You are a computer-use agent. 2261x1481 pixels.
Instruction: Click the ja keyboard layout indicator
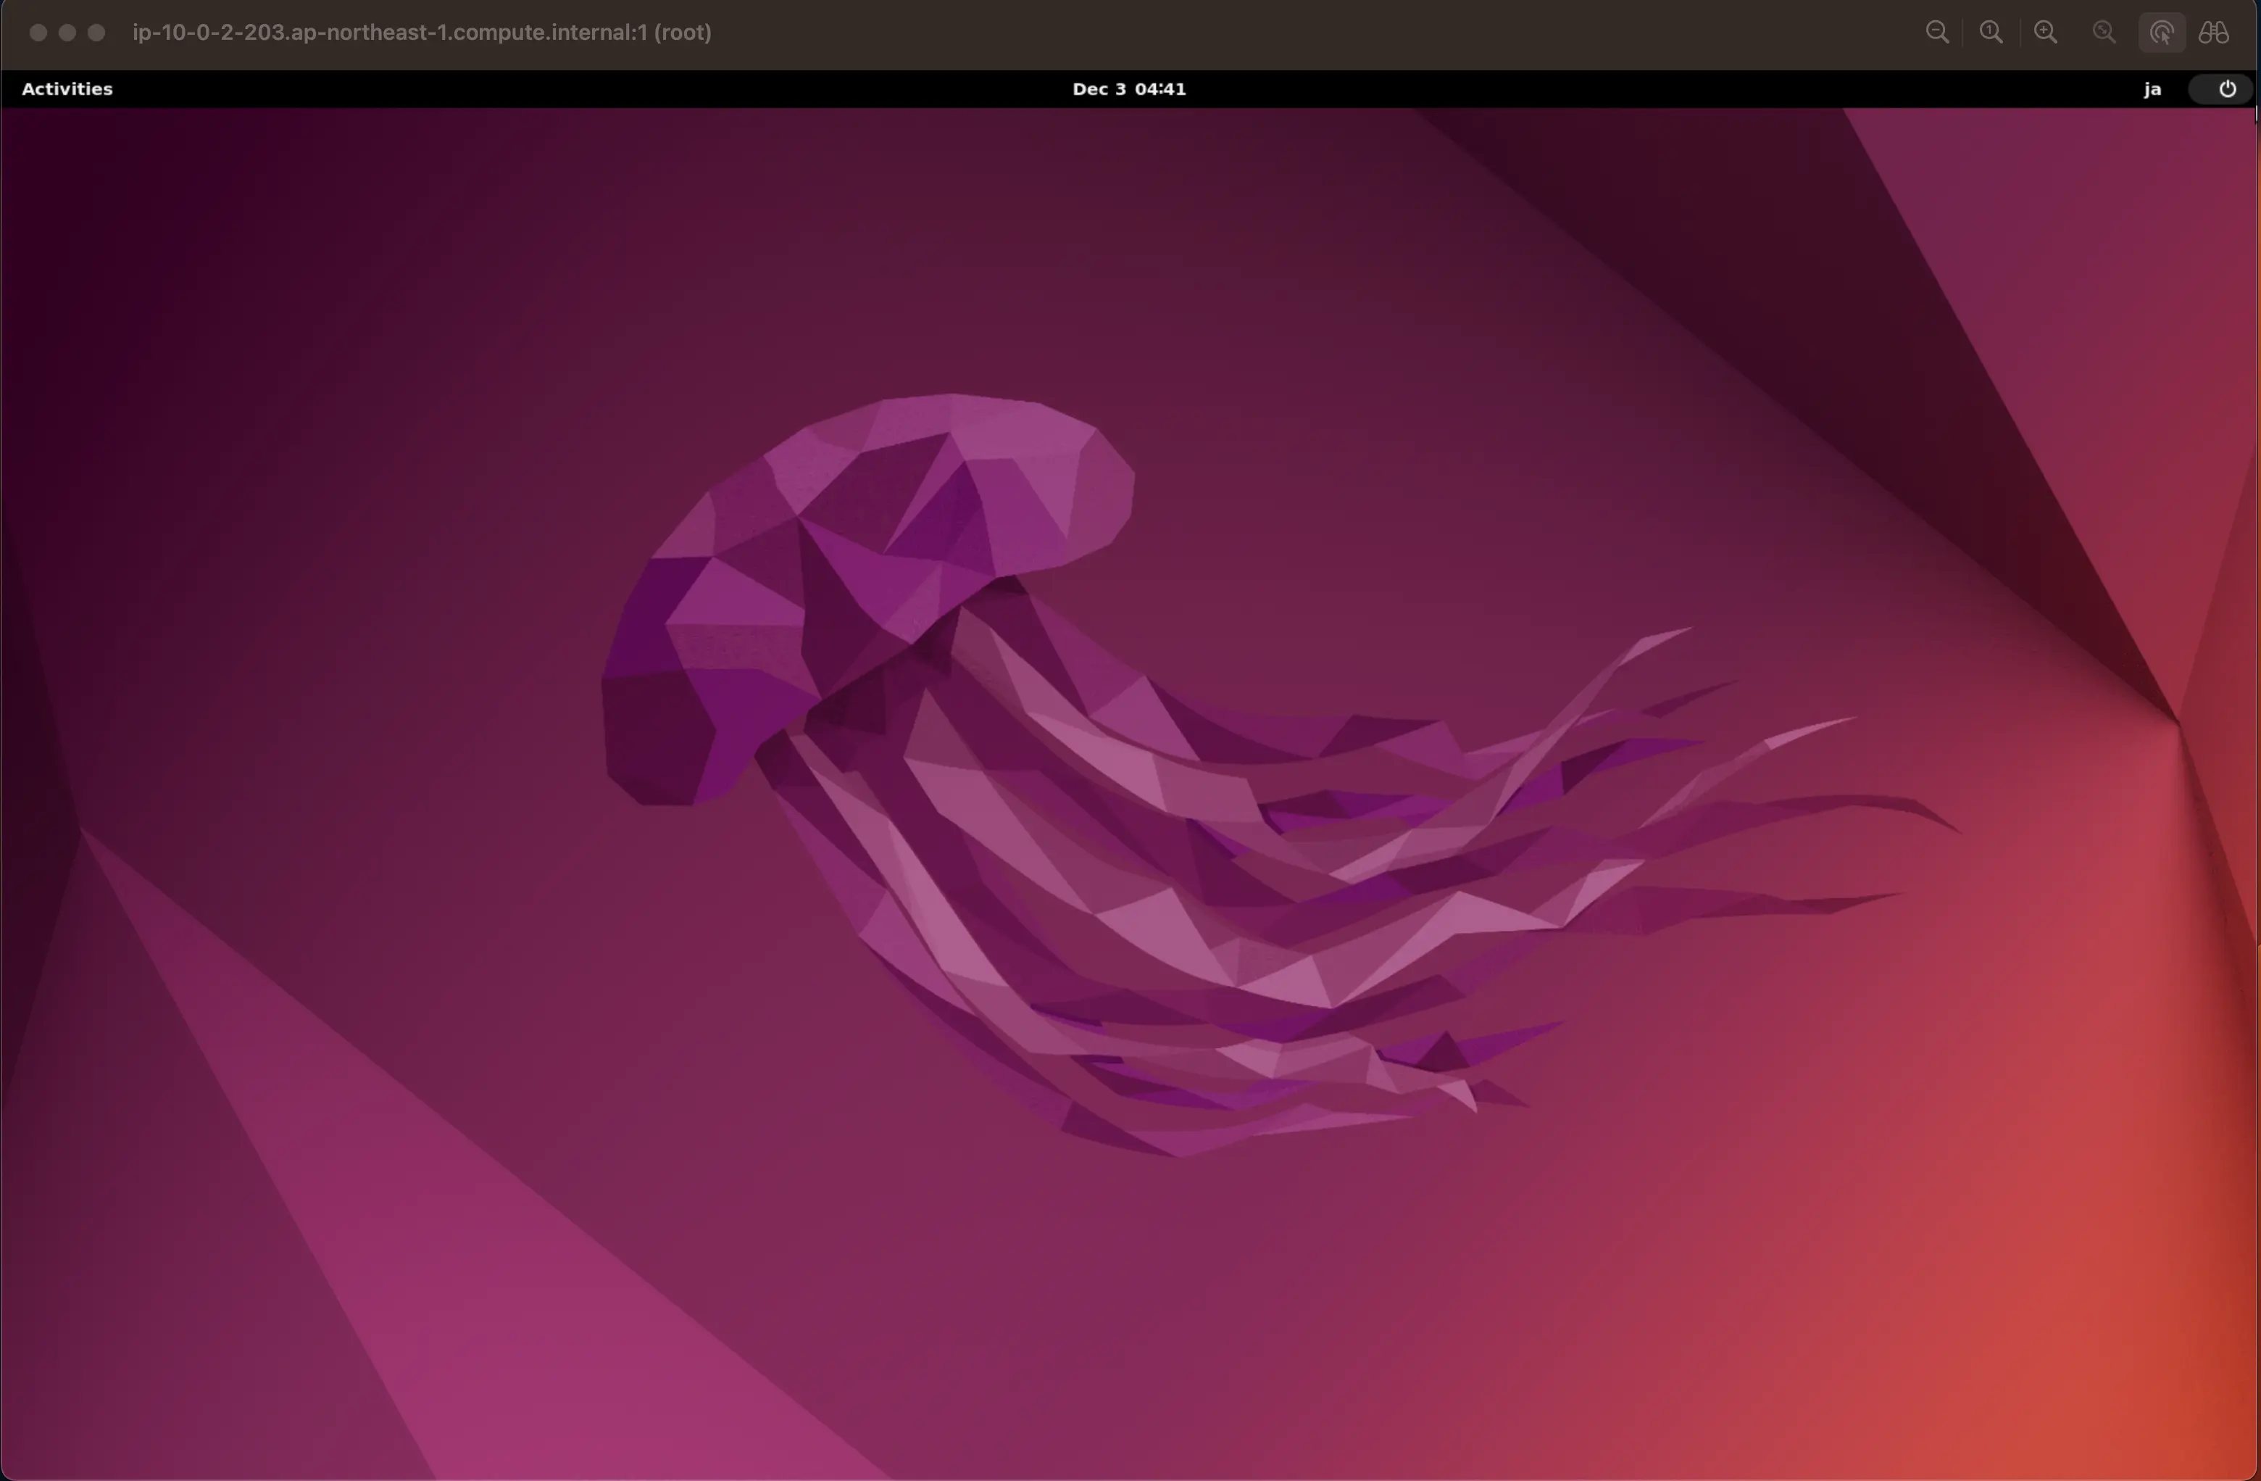2153,88
